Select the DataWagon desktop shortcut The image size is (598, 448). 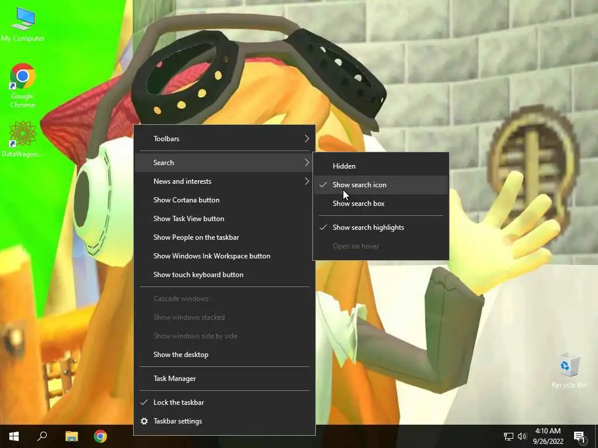(x=23, y=139)
